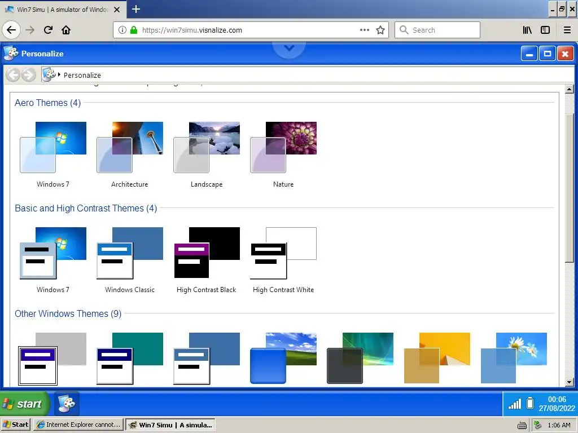Click the Personalize breadcrumb palette icon
The image size is (578, 433).
(49, 75)
